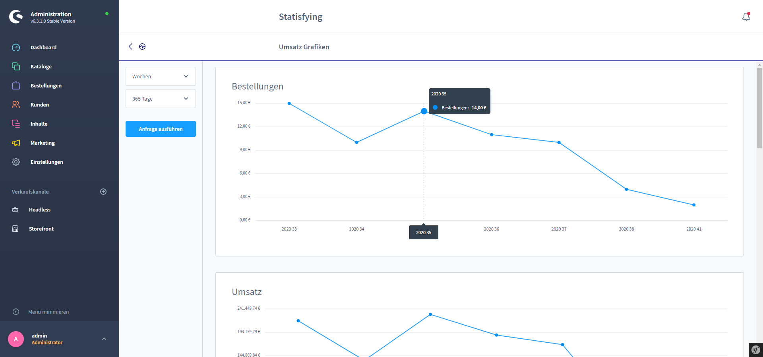Image resolution: width=763 pixels, height=357 pixels.
Task: Go back with the left chevron
Action: tap(130, 47)
